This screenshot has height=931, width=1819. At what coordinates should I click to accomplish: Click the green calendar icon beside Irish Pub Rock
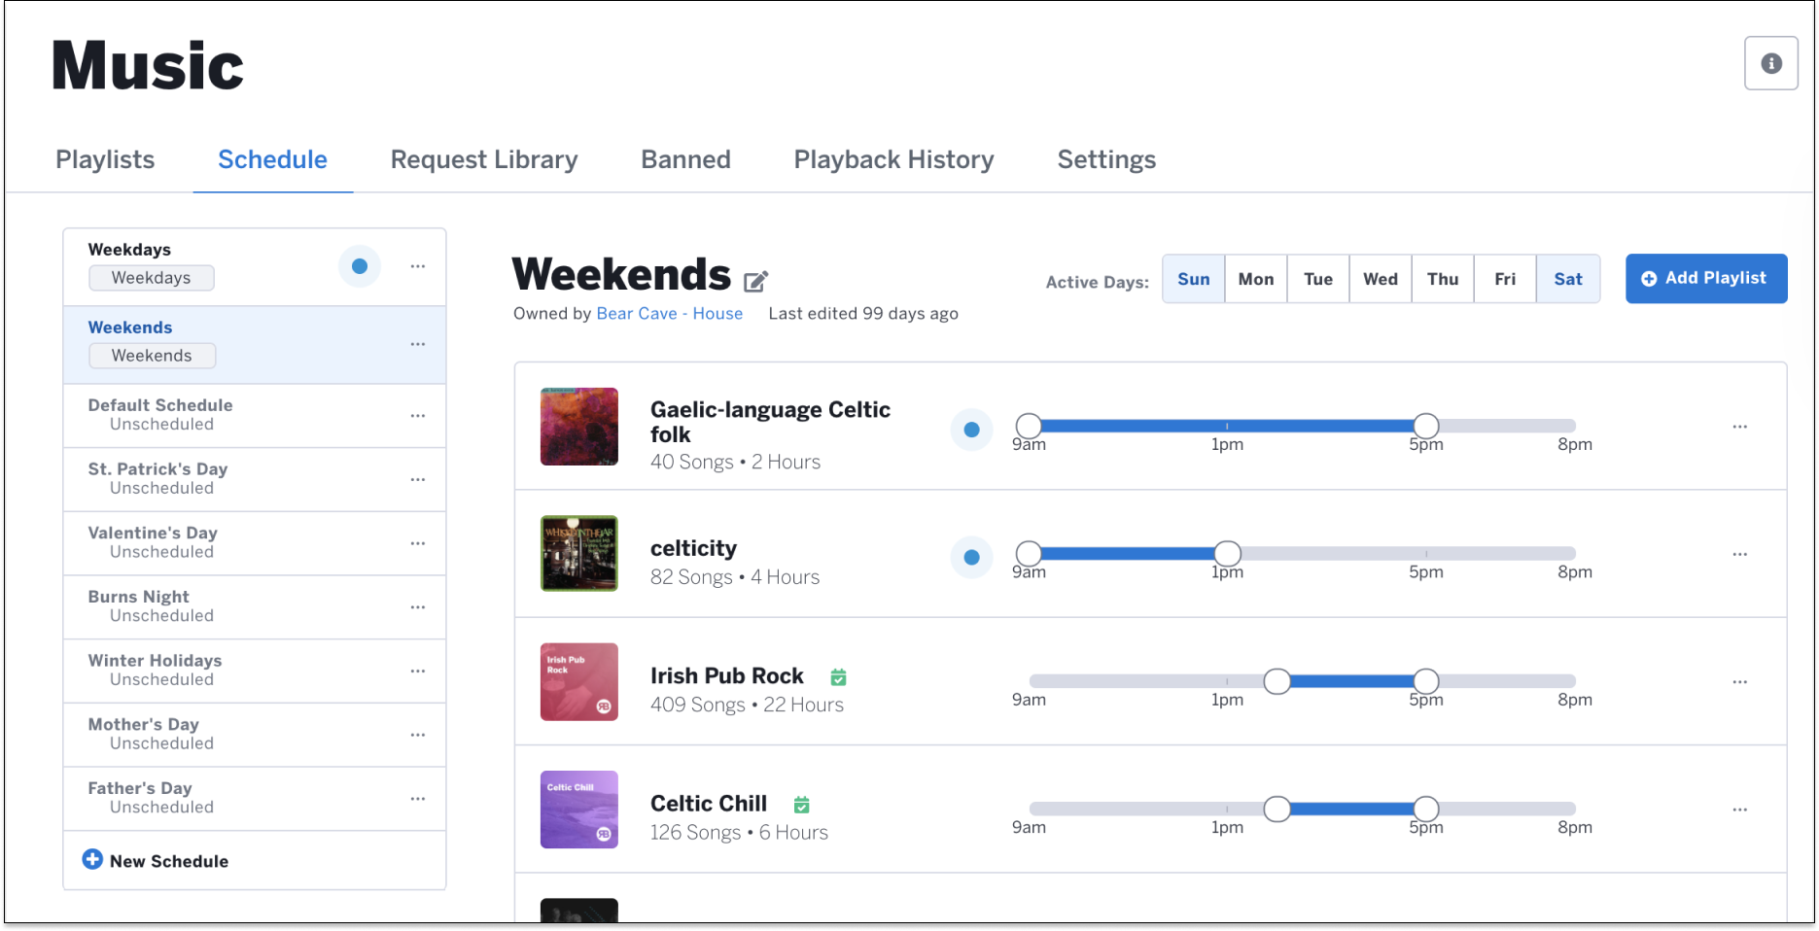838,676
